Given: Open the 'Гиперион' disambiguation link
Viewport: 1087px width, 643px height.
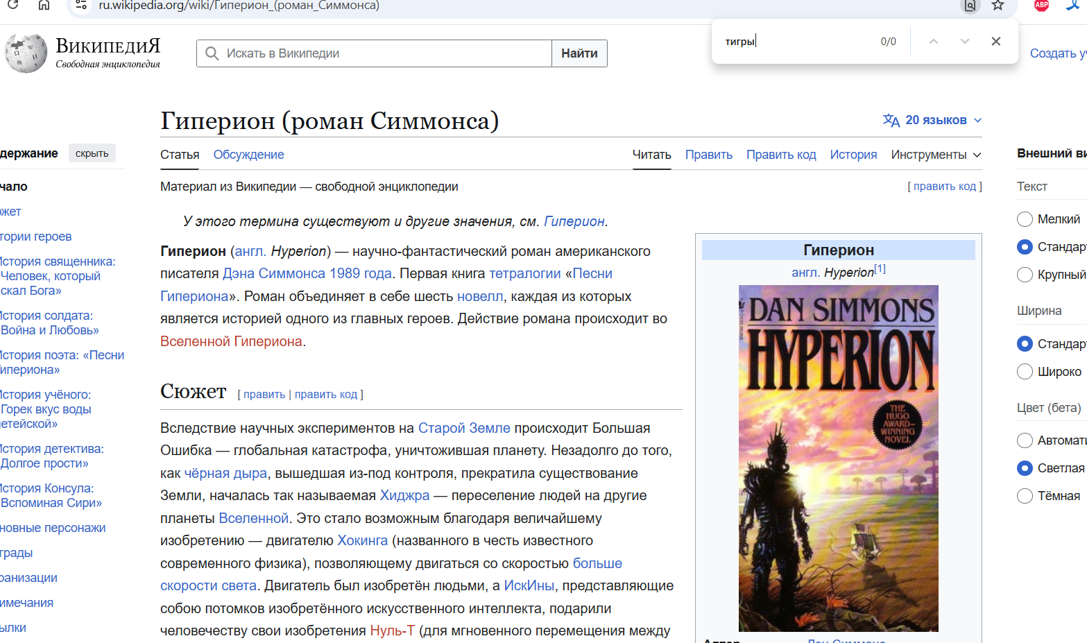Looking at the screenshot, I should [574, 221].
